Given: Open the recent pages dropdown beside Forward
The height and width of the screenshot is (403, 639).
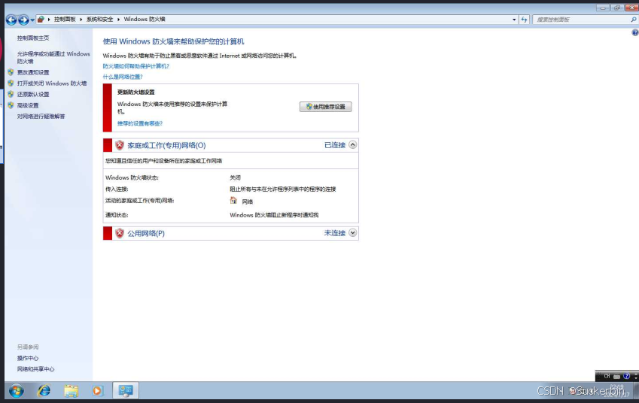Looking at the screenshot, I should 32,20.
